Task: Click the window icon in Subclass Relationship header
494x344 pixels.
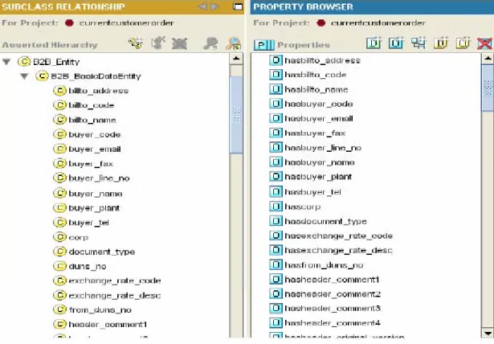Action: click(x=238, y=6)
